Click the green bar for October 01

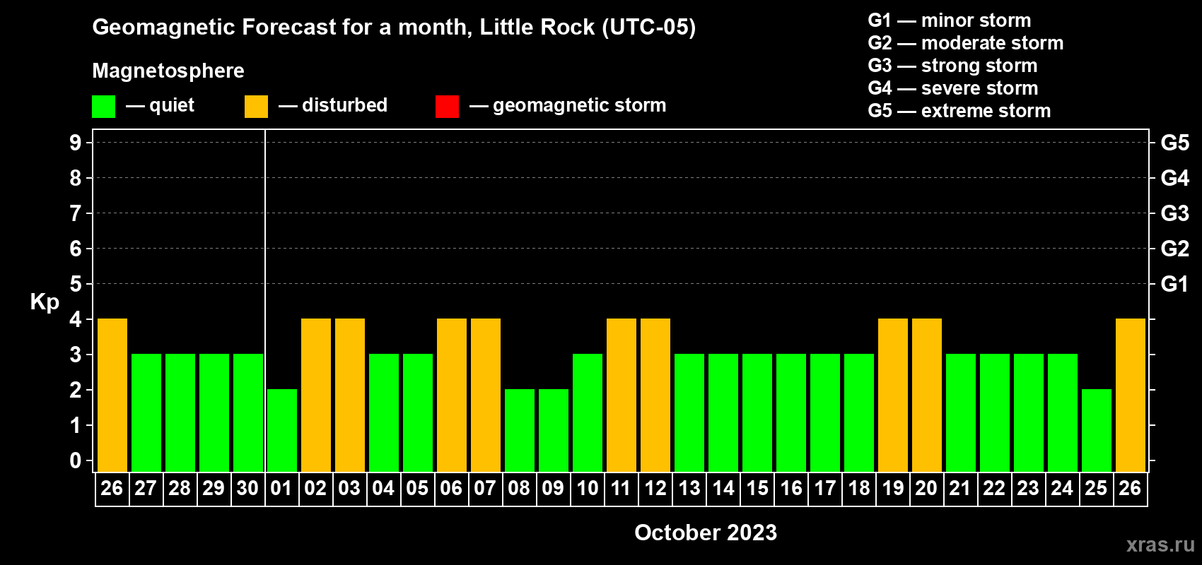(282, 431)
